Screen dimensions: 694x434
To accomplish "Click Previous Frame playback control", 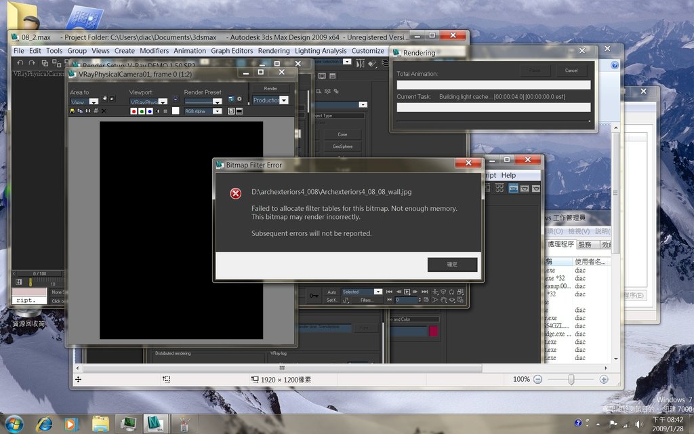I will click(x=399, y=292).
